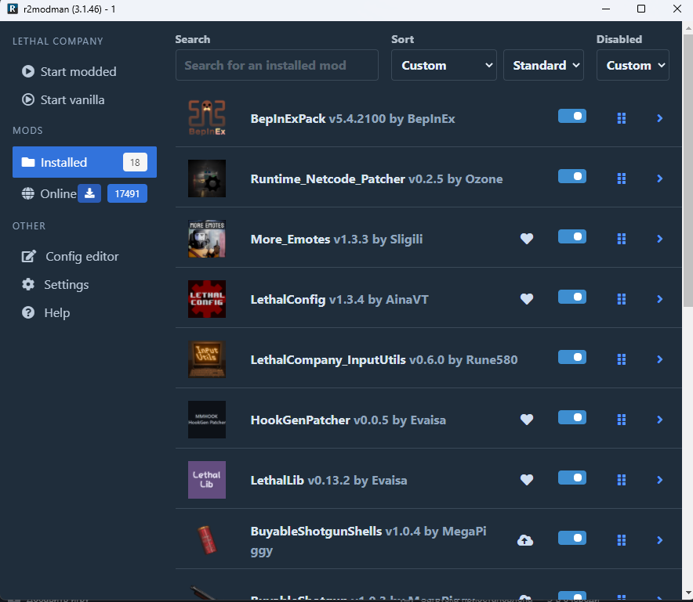This screenshot has width=693, height=602.
Task: Disable the BepInExPack mod toggle
Action: (x=572, y=116)
